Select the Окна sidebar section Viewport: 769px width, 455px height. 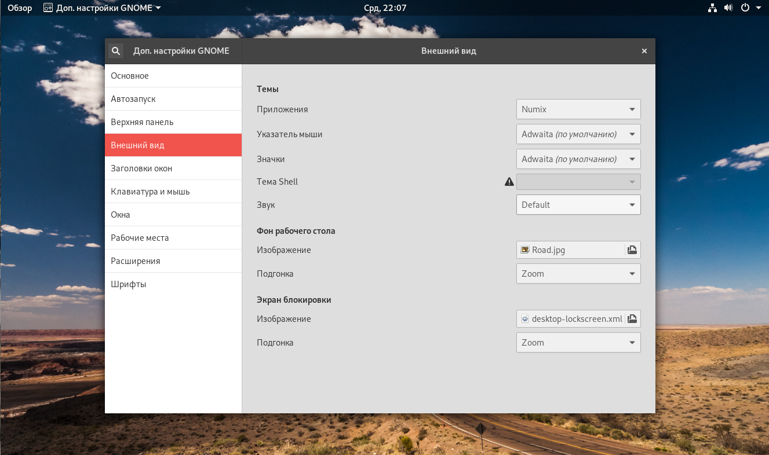[x=173, y=215]
